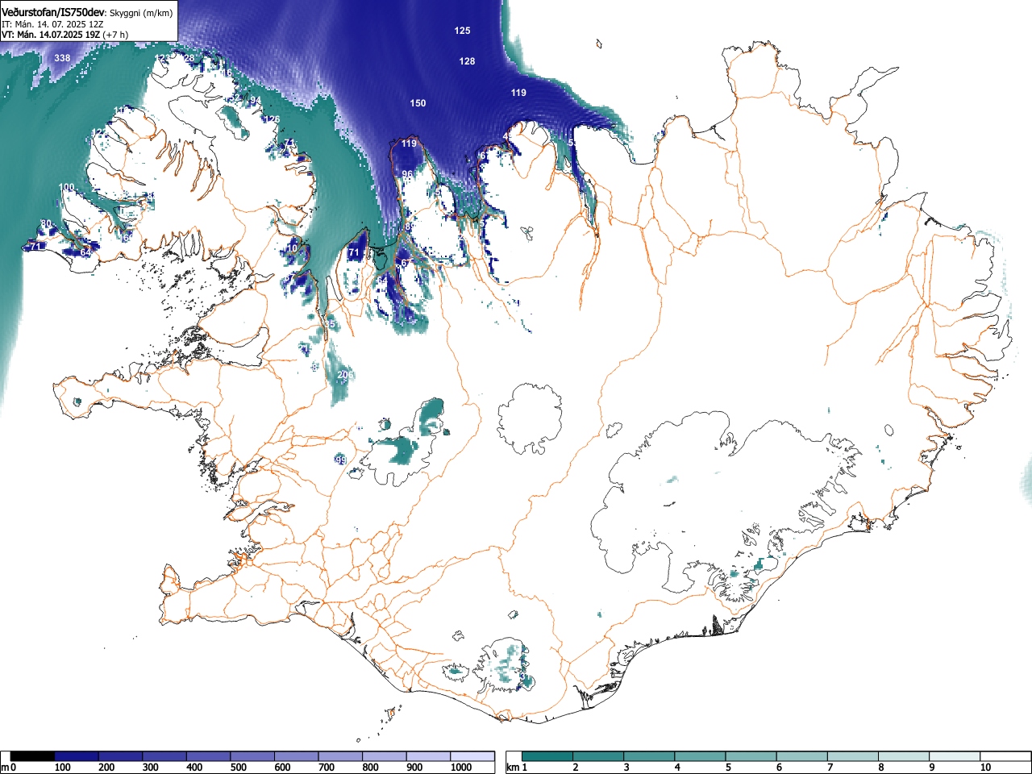Click the 125 visibility value offshore
The height and width of the screenshot is (774, 1032).
462,31
